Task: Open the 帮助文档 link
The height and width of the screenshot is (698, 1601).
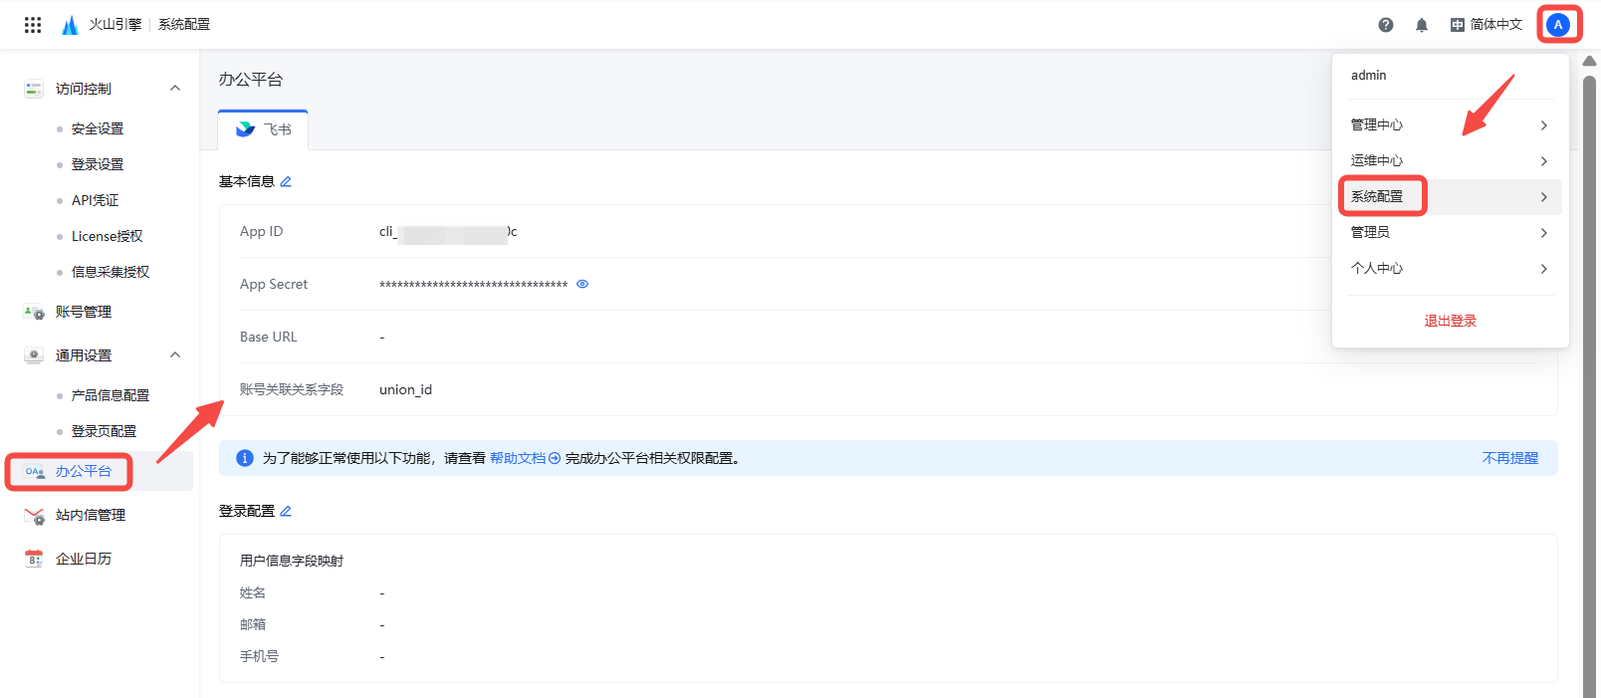Action: coord(525,458)
